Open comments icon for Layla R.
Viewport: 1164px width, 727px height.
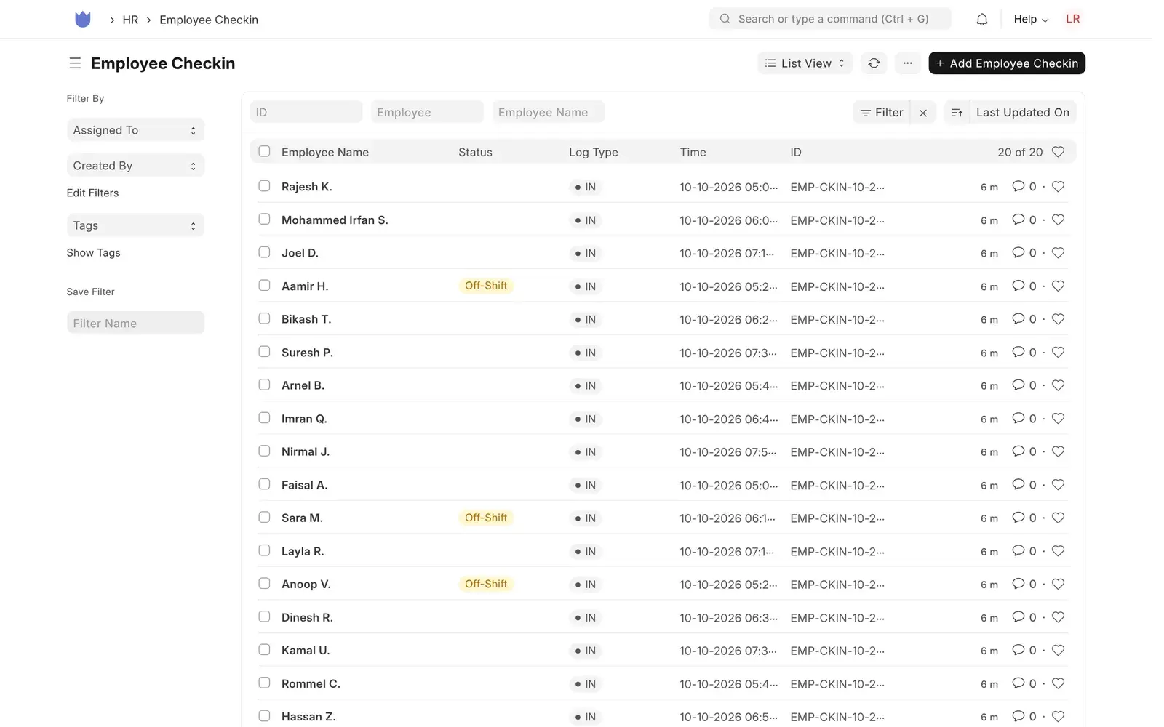pos(1018,551)
